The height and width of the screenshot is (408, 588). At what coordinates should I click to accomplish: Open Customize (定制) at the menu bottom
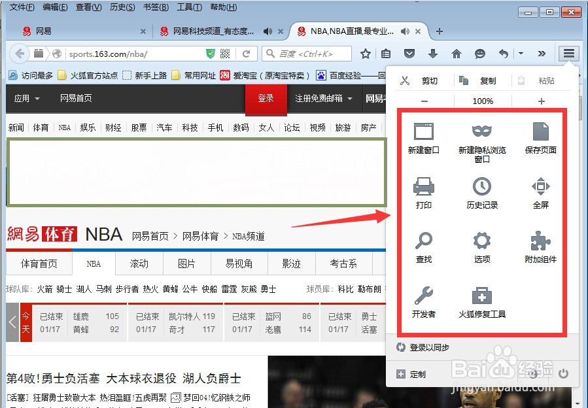point(411,374)
